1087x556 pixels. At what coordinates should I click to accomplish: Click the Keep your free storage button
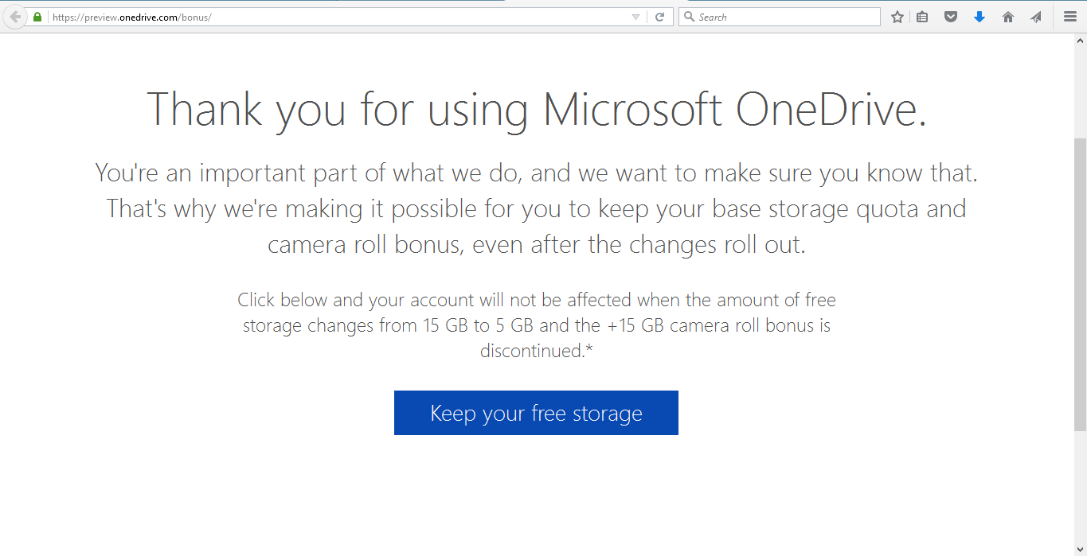tap(536, 413)
